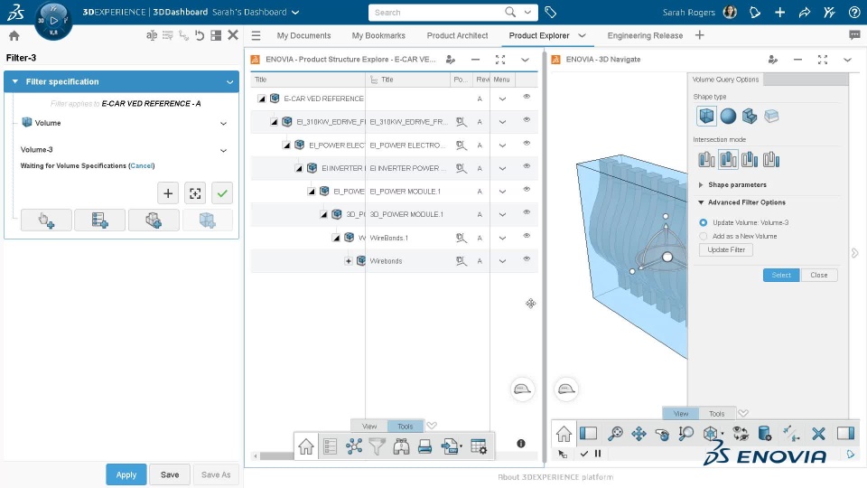Open notifications chat bubble in top bar

[x=755, y=12]
